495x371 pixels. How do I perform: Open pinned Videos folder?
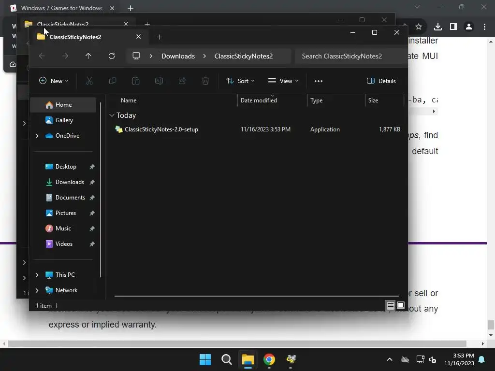(x=63, y=244)
